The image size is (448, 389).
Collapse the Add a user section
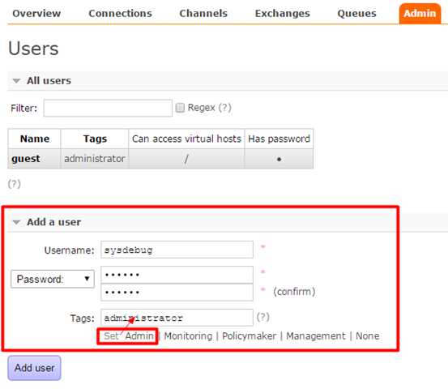coord(53,222)
